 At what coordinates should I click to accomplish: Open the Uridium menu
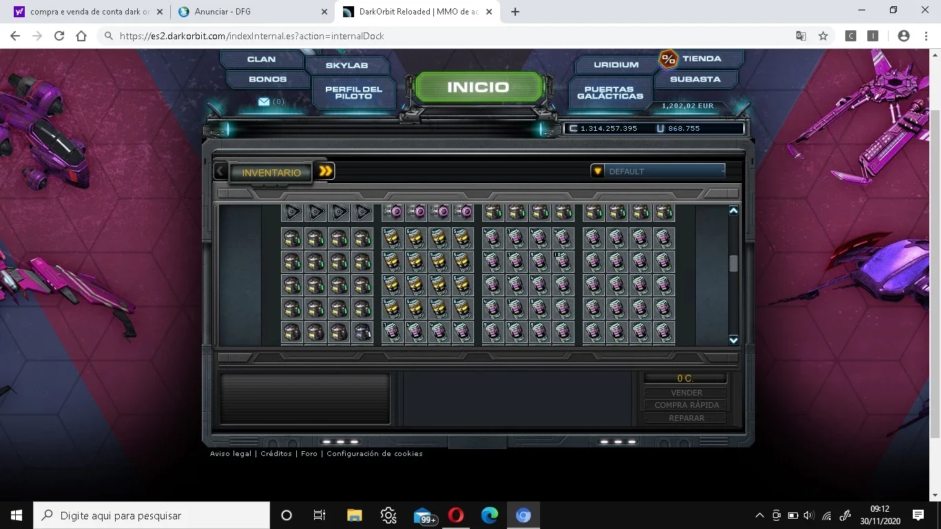(616, 65)
